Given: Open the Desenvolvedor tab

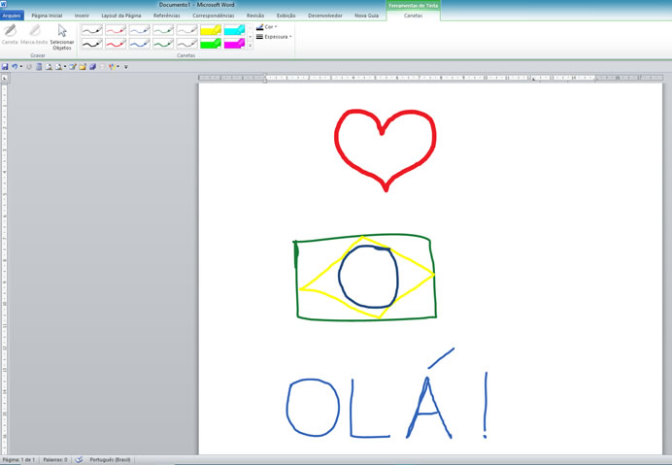Looking at the screenshot, I should click(x=325, y=16).
